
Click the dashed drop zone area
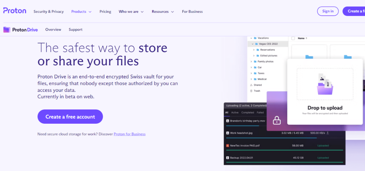point(325,84)
